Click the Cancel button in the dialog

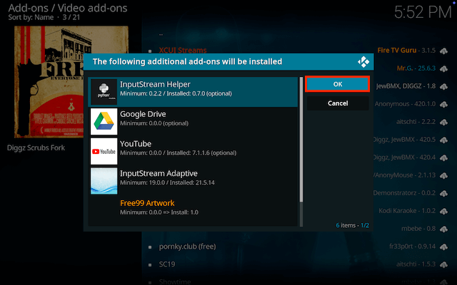click(x=338, y=103)
